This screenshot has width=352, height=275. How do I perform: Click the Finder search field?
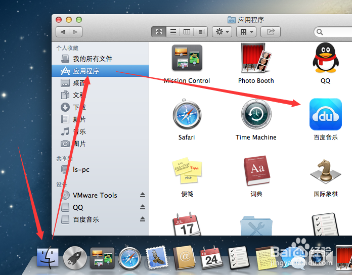[333, 32]
